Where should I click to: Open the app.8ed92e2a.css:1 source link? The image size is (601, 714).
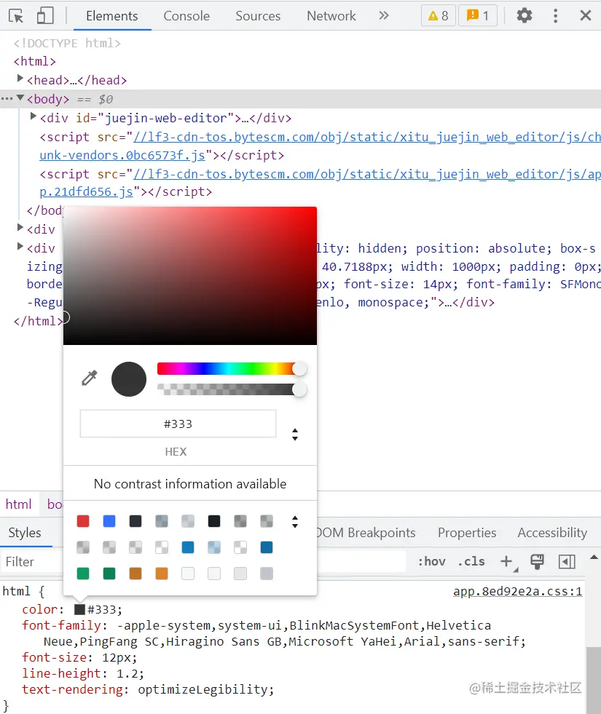518,592
